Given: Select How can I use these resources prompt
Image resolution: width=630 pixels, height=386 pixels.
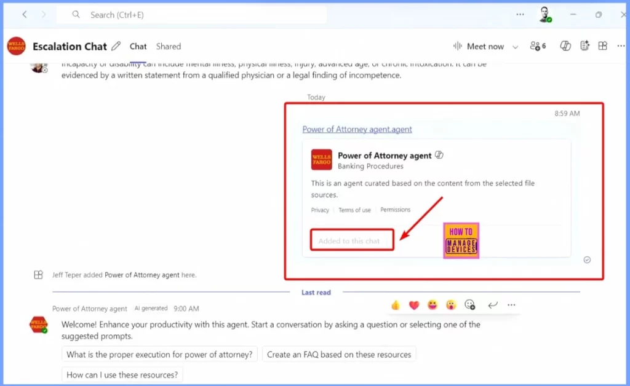Looking at the screenshot, I should click(122, 375).
